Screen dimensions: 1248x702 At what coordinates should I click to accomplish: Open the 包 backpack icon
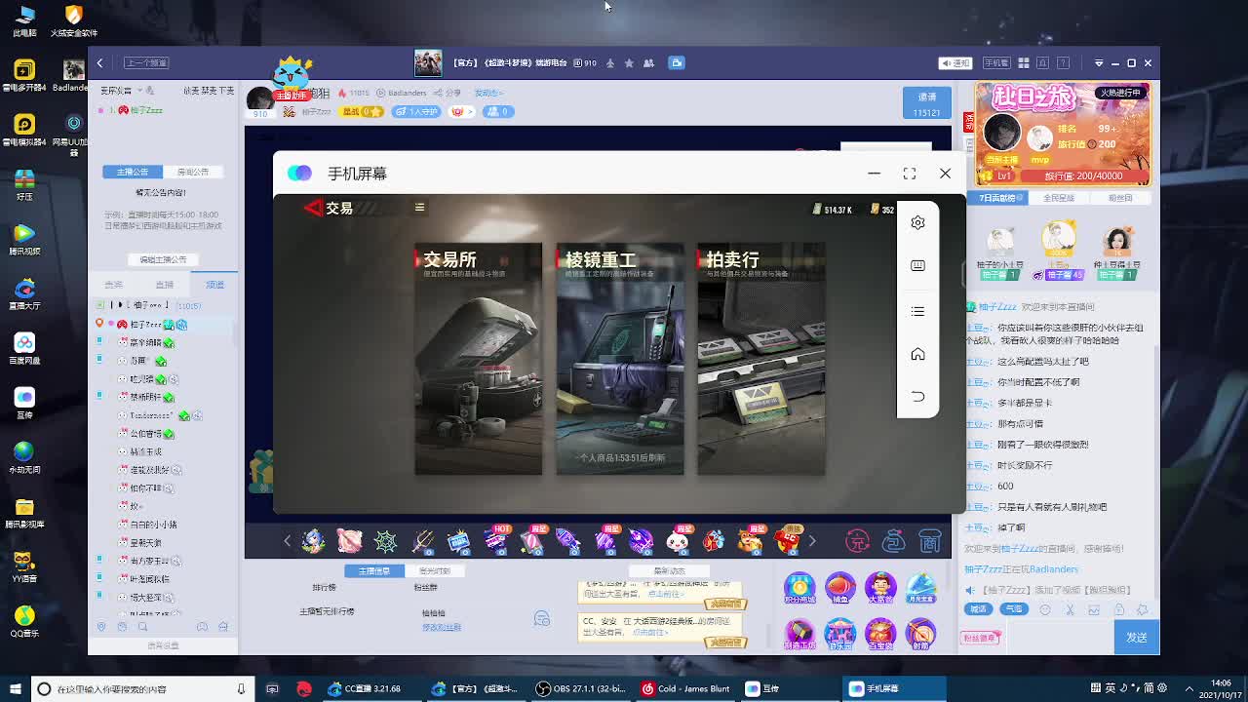(x=893, y=541)
